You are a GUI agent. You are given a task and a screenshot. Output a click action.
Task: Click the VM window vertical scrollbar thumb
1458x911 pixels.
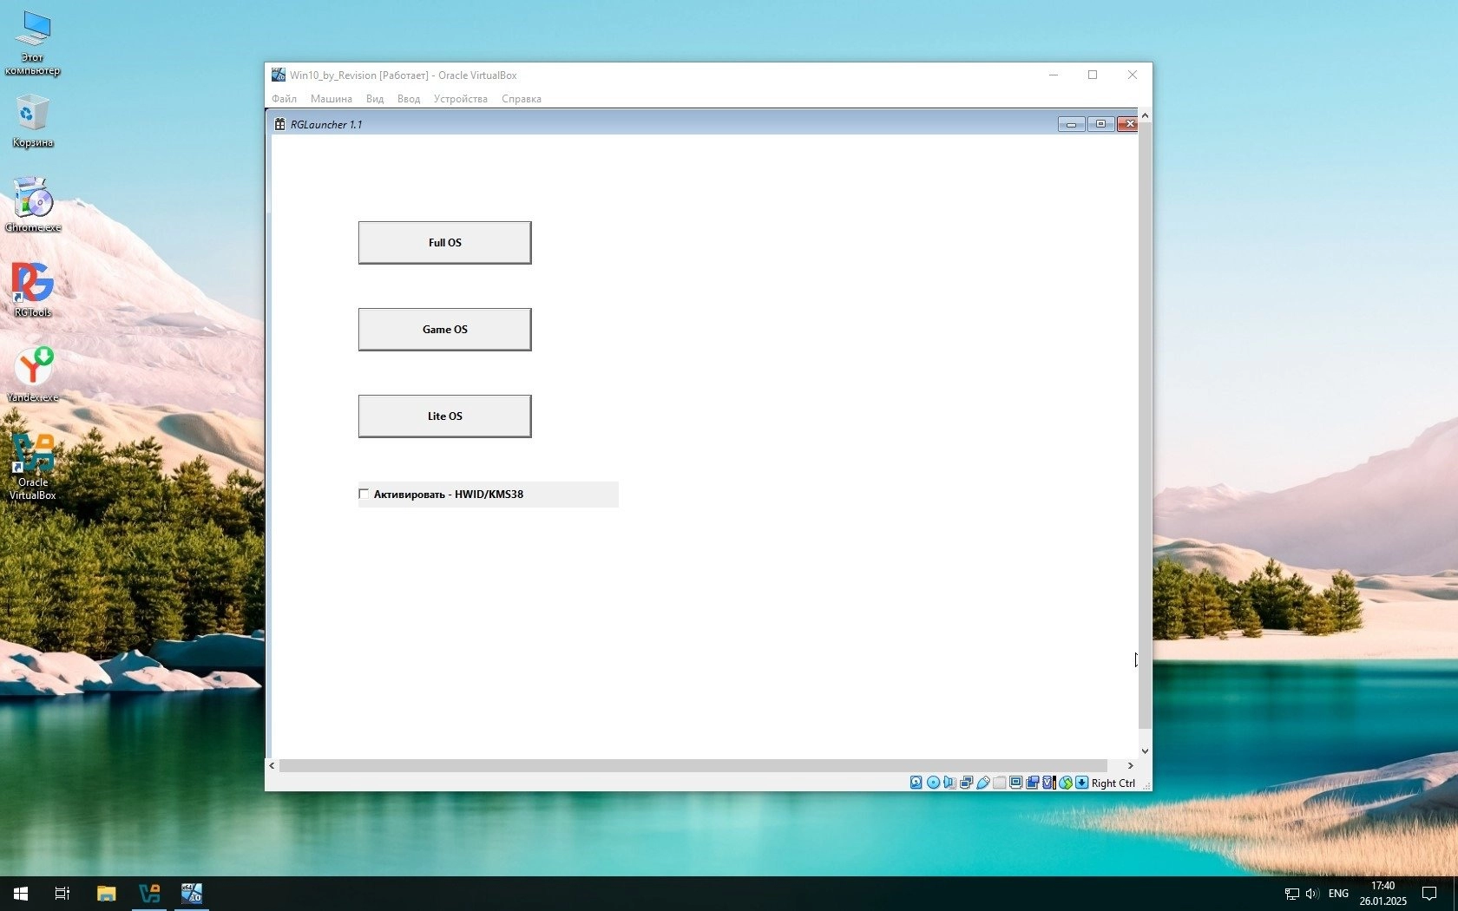pos(1145,425)
